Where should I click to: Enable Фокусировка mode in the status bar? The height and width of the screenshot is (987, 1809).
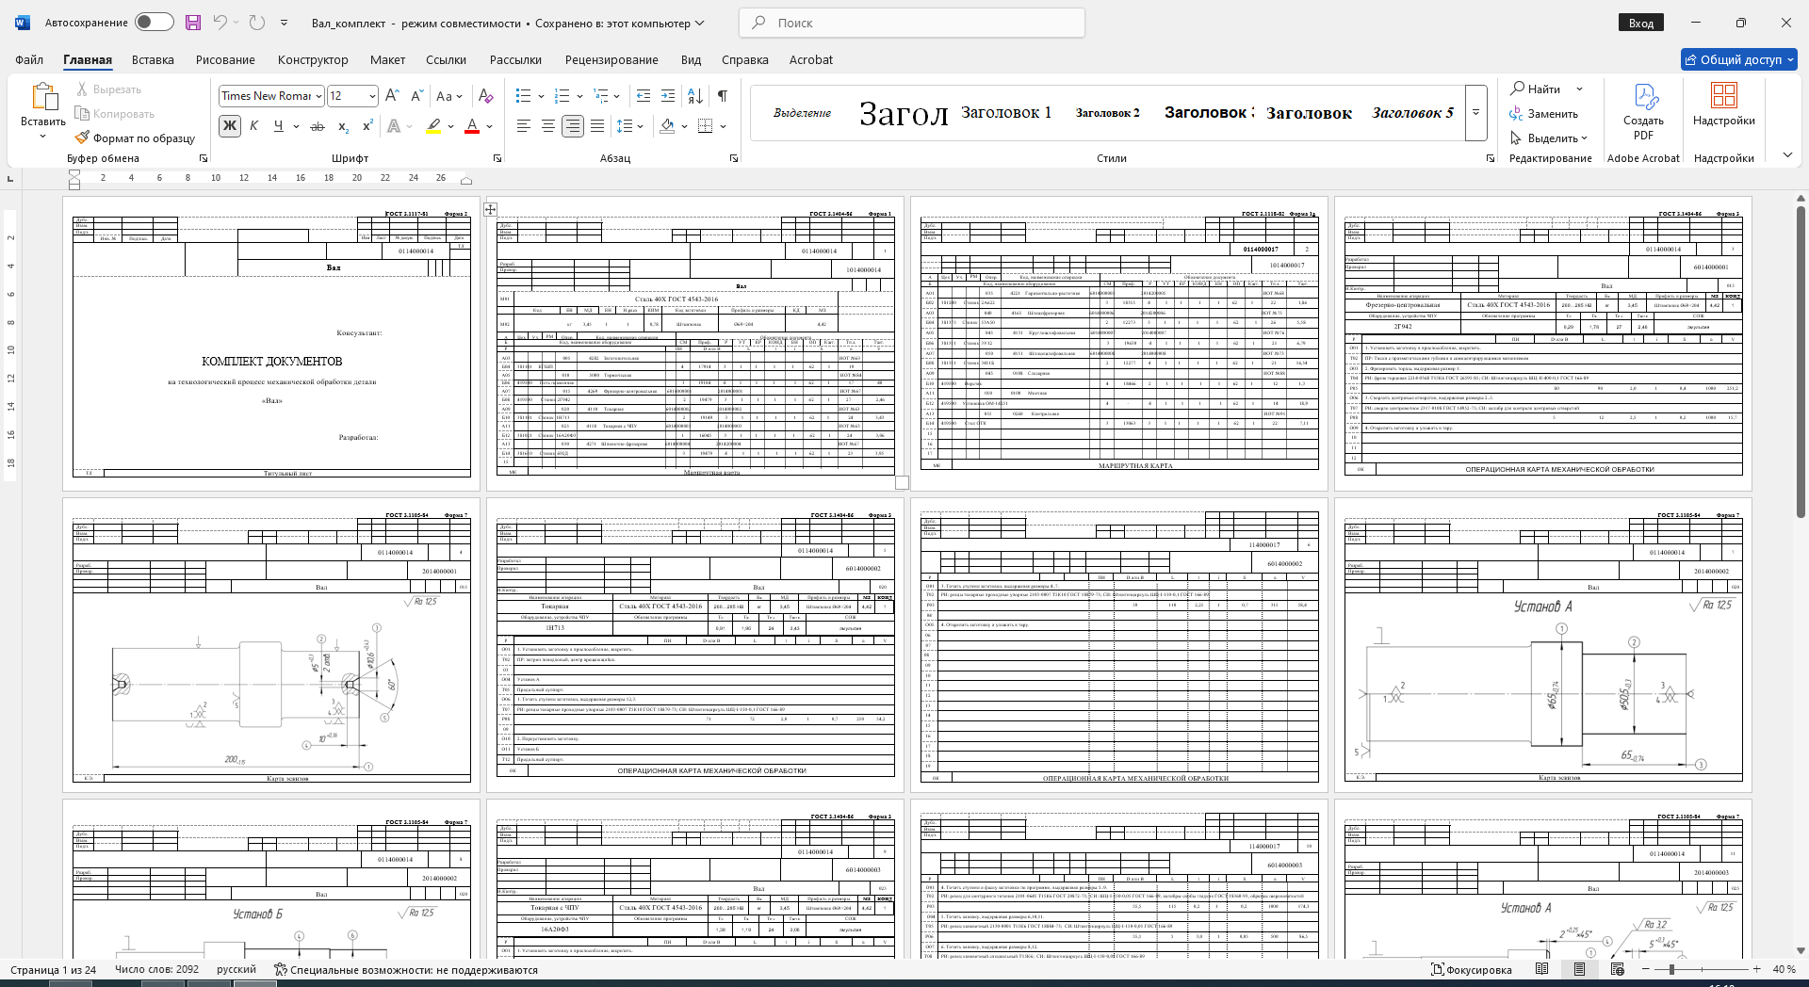coord(1471,969)
